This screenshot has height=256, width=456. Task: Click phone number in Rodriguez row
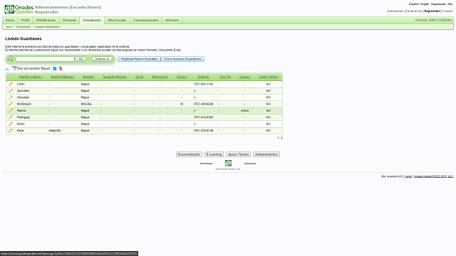[x=203, y=117]
